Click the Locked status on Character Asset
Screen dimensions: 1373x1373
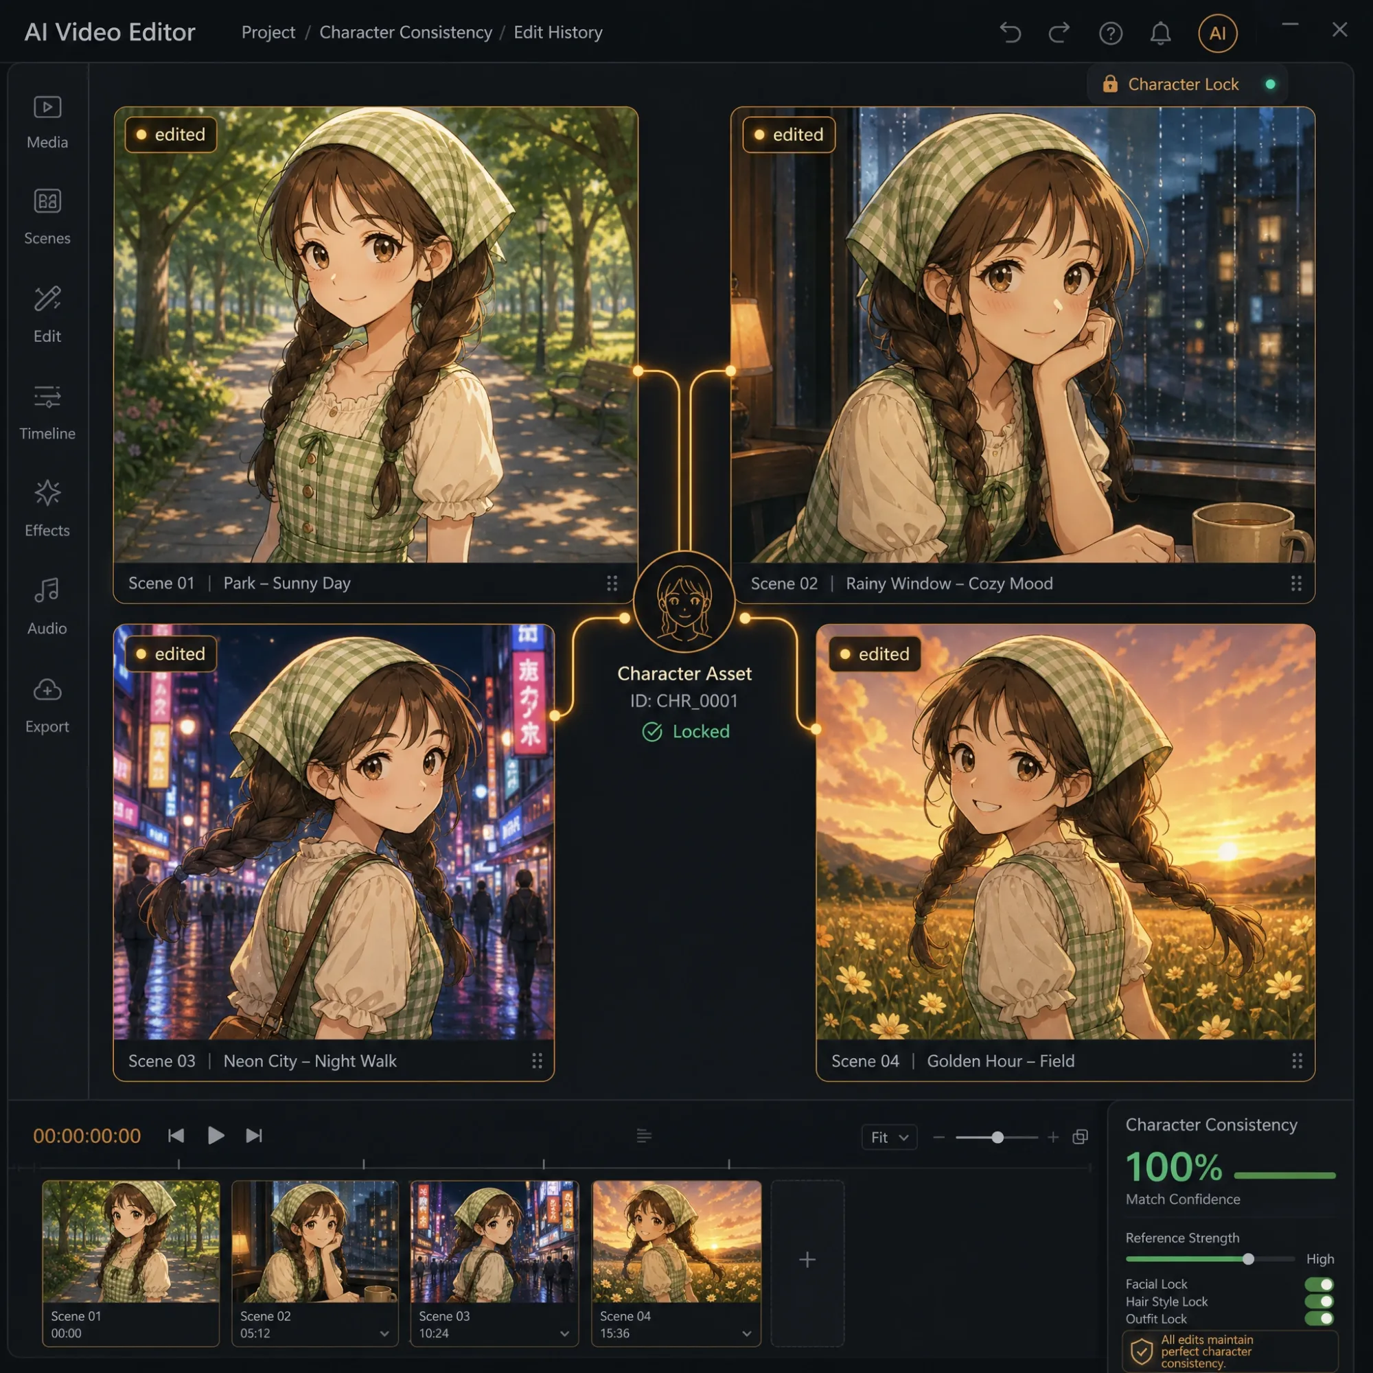tap(685, 732)
